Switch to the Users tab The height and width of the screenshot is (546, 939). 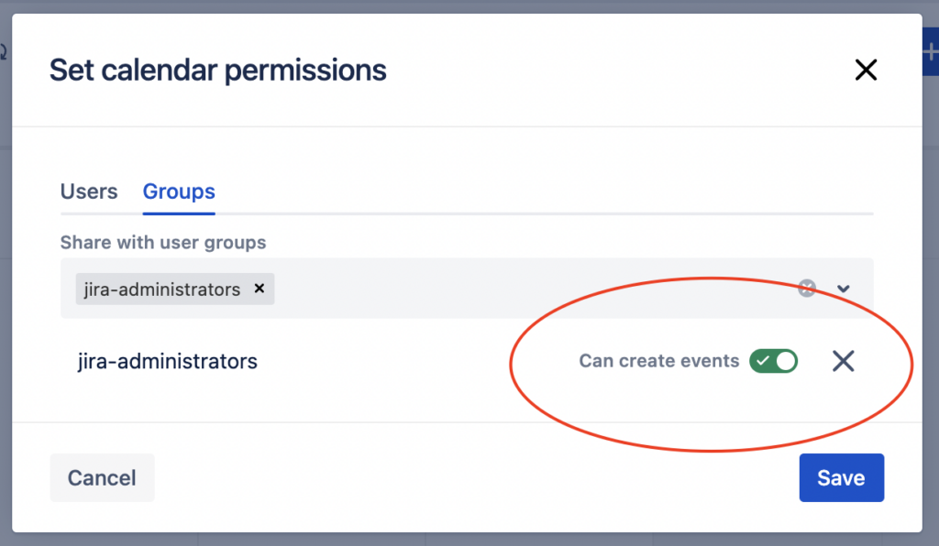click(x=89, y=191)
